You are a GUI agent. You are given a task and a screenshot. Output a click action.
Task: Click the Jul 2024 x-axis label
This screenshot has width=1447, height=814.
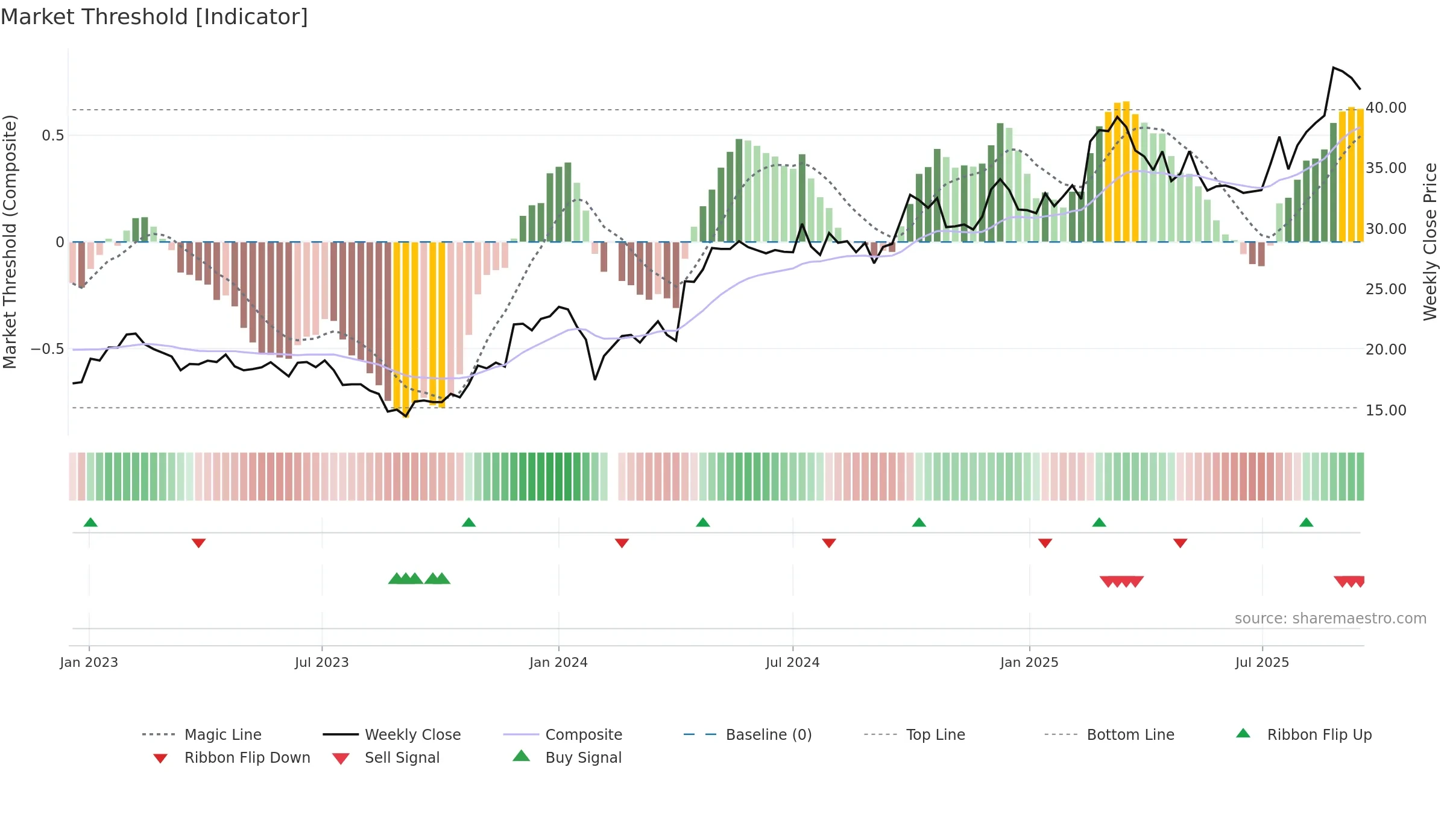tap(793, 662)
